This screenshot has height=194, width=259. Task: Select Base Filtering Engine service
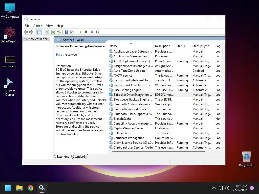tap(164, 90)
